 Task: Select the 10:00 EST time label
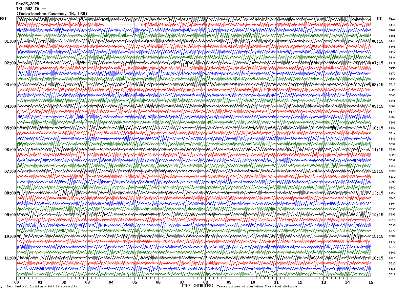pyautogui.click(x=10, y=236)
